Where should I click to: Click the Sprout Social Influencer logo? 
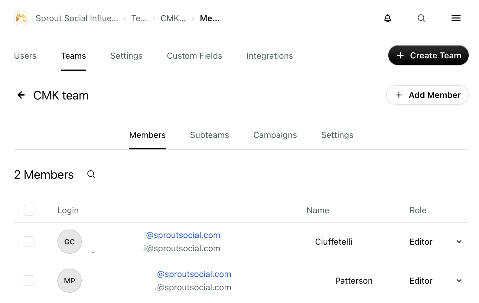(21, 18)
